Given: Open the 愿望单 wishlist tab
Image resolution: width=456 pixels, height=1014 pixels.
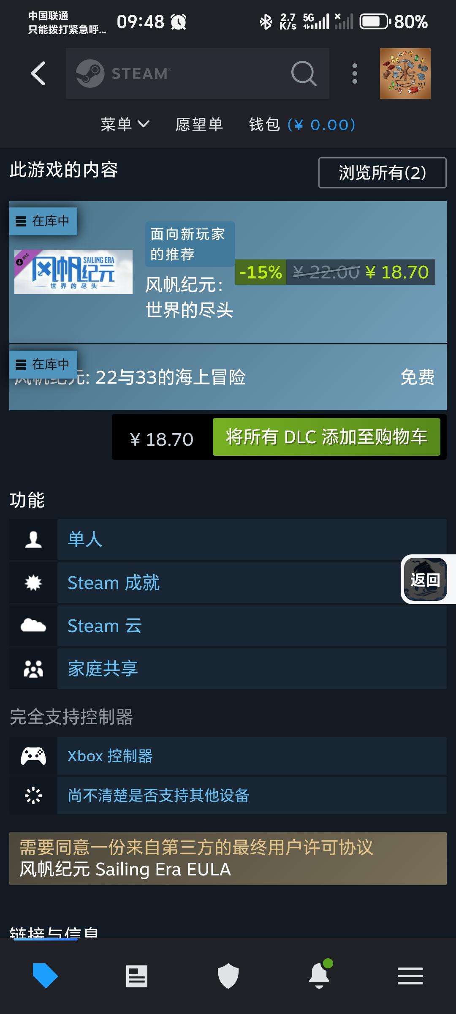Looking at the screenshot, I should click(x=199, y=124).
